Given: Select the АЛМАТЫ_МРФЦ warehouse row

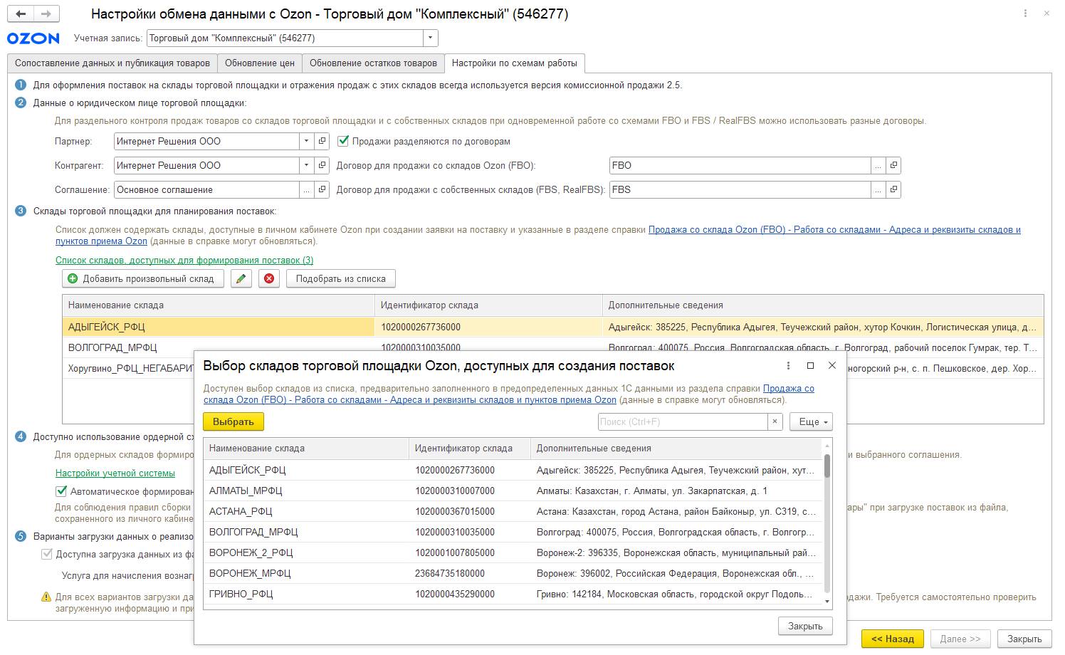Looking at the screenshot, I should click(x=246, y=491).
